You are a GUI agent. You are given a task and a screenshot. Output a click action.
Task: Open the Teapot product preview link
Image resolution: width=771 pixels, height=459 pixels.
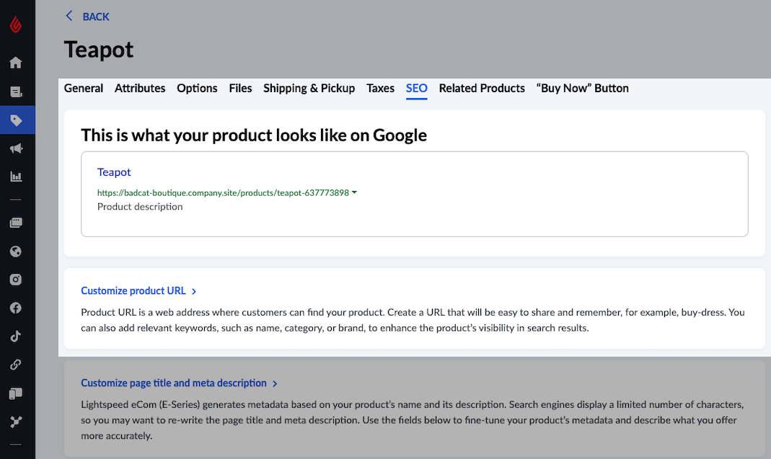tap(113, 171)
